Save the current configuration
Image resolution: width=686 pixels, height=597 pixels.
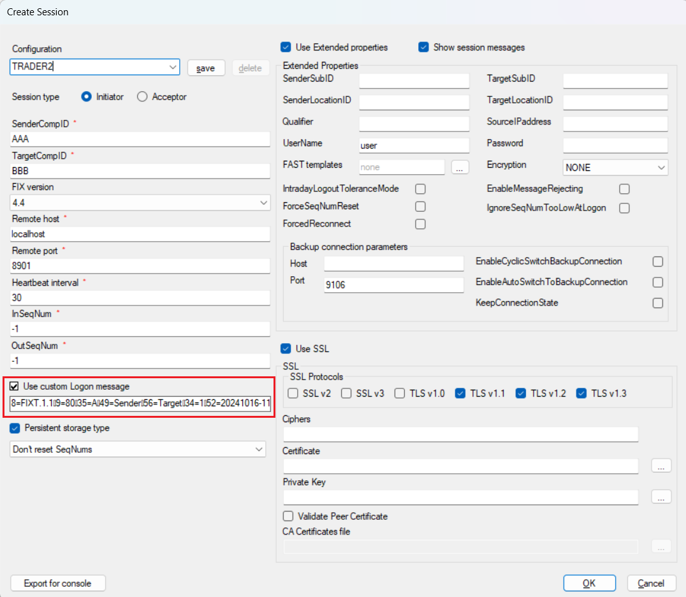pos(206,68)
